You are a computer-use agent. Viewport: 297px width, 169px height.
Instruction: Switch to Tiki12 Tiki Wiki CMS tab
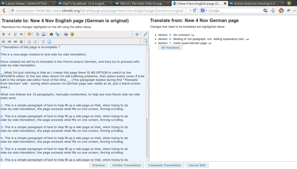point(142,3)
